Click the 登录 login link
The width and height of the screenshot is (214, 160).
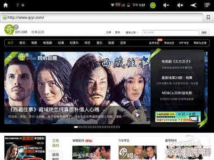point(117,32)
